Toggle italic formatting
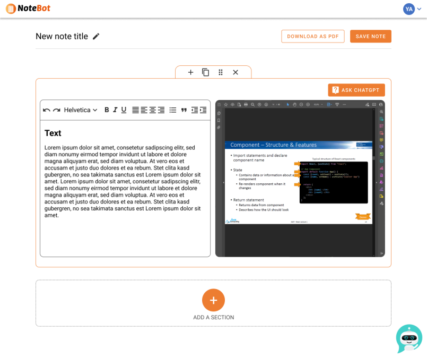This screenshot has height=356, width=427. coord(115,110)
